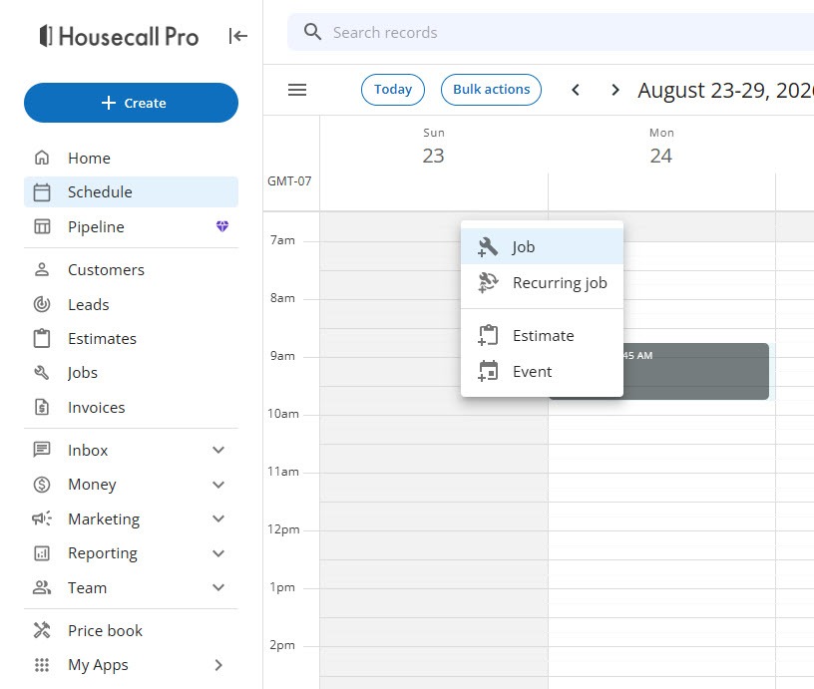The width and height of the screenshot is (814, 689).
Task: Click the Jobs wrench icon
Action: pos(42,373)
